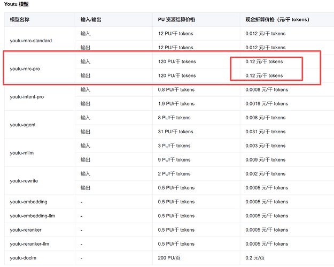Click '输入' in the youtu-mrc-standard row

86,34
